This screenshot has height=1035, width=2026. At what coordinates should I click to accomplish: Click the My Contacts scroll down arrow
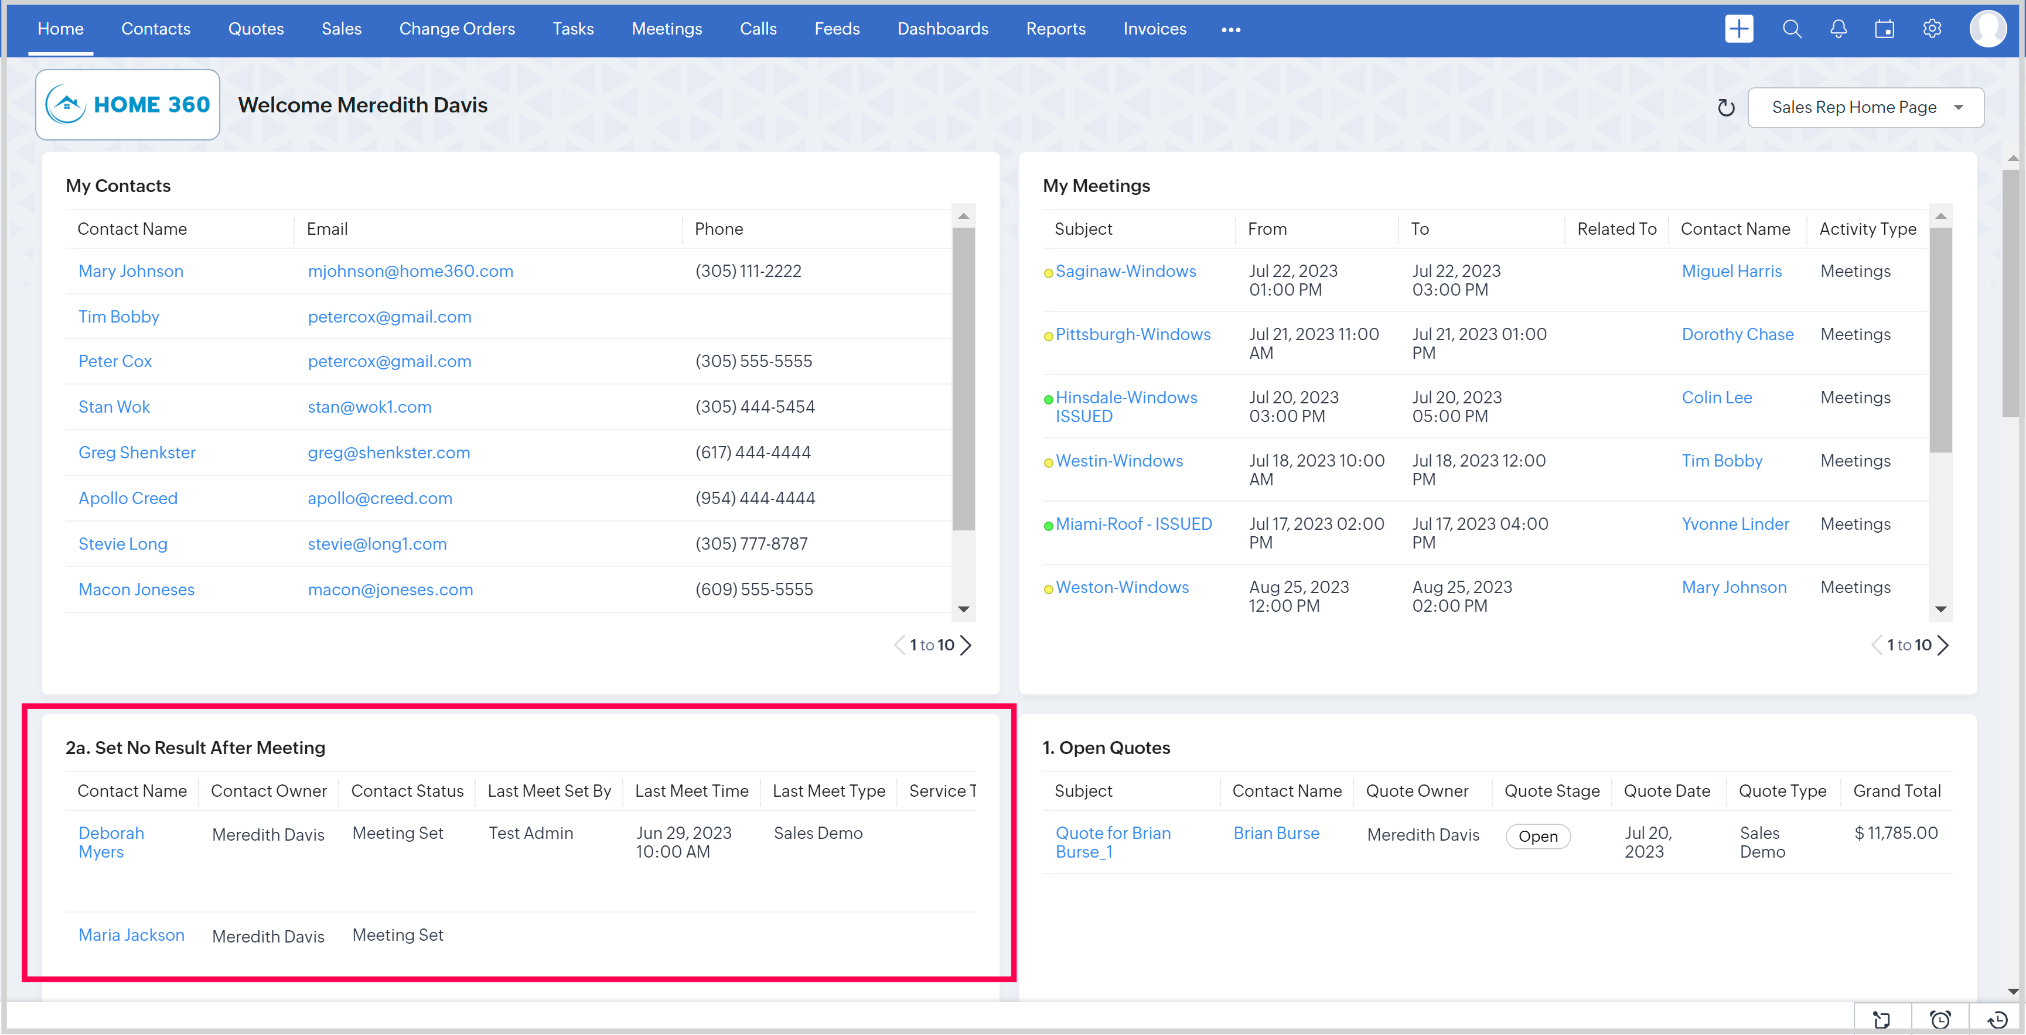[x=963, y=609]
